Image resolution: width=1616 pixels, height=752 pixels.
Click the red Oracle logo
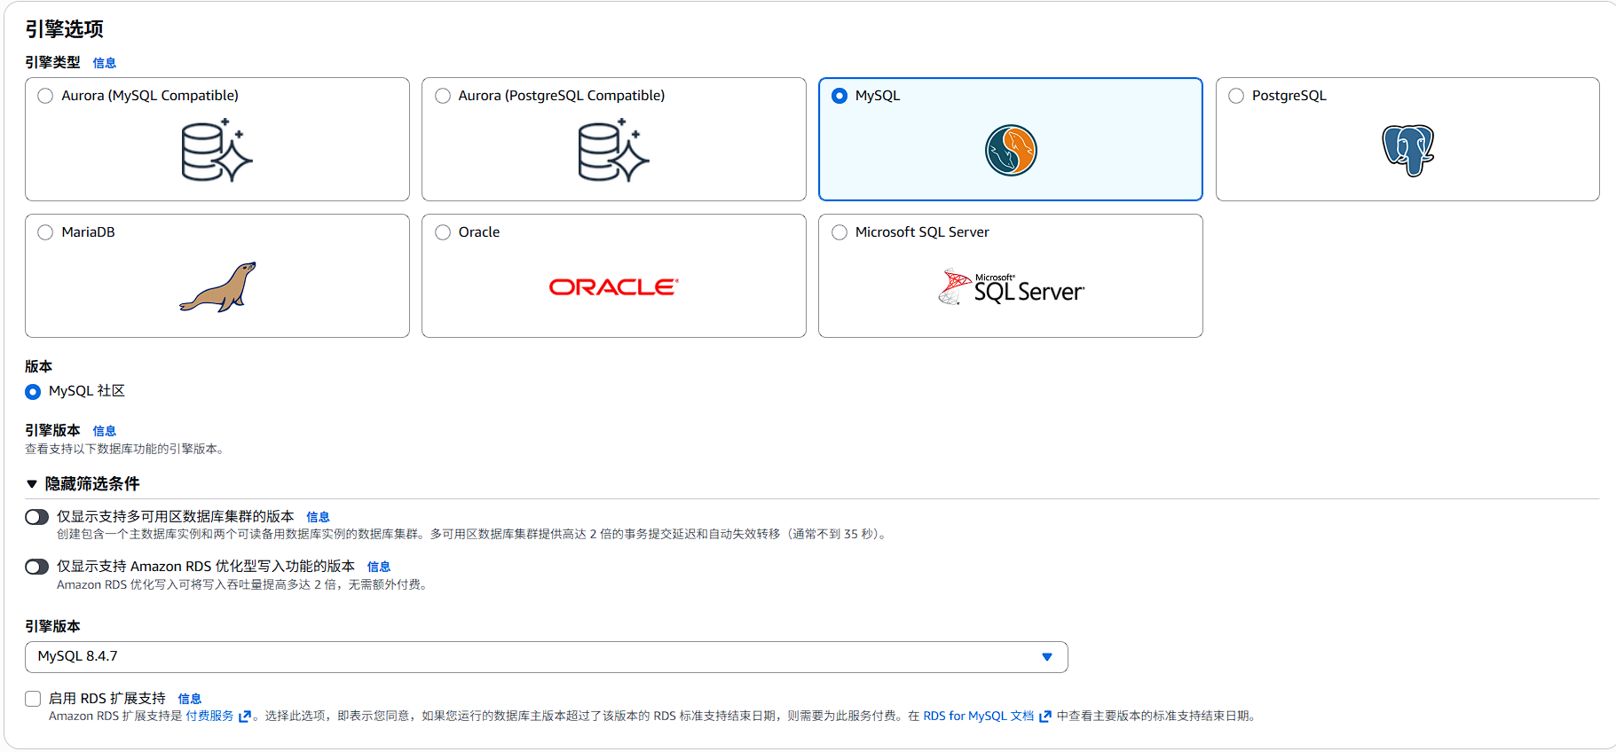(x=613, y=287)
